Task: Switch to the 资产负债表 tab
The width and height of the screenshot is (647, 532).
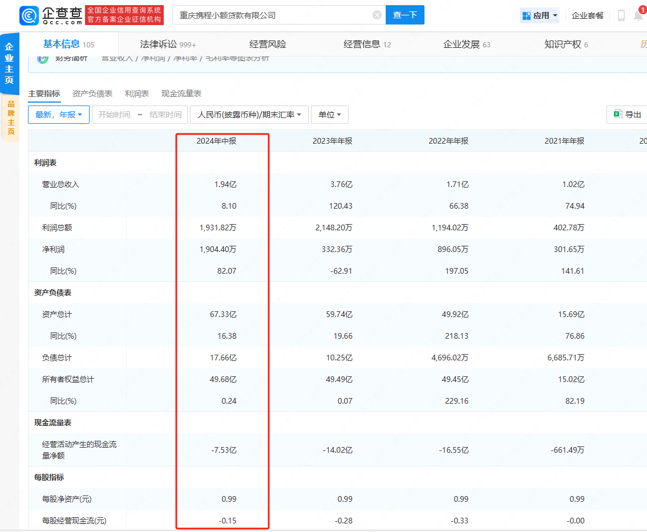Action: (92, 94)
